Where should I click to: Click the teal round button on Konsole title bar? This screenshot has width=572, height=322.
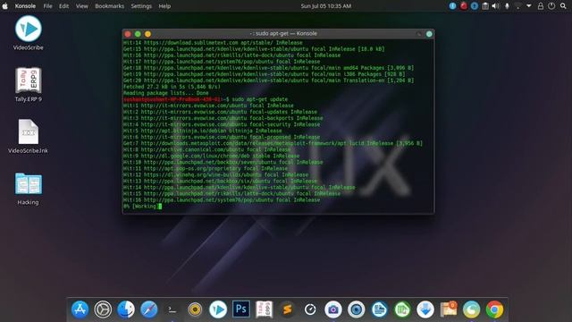(x=429, y=34)
